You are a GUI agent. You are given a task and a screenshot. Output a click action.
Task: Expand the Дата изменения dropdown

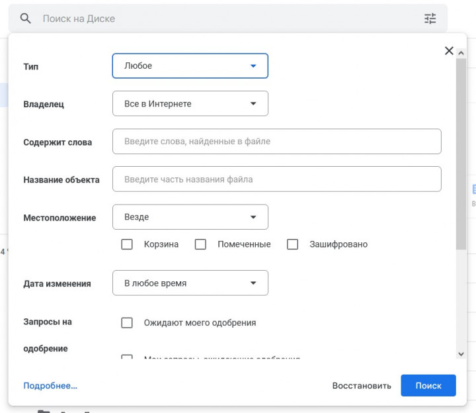click(x=190, y=283)
